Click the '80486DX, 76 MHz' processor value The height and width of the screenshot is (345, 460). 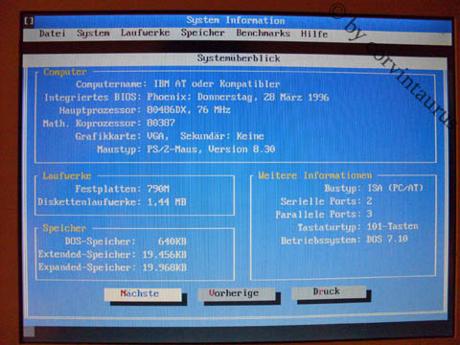(189, 110)
